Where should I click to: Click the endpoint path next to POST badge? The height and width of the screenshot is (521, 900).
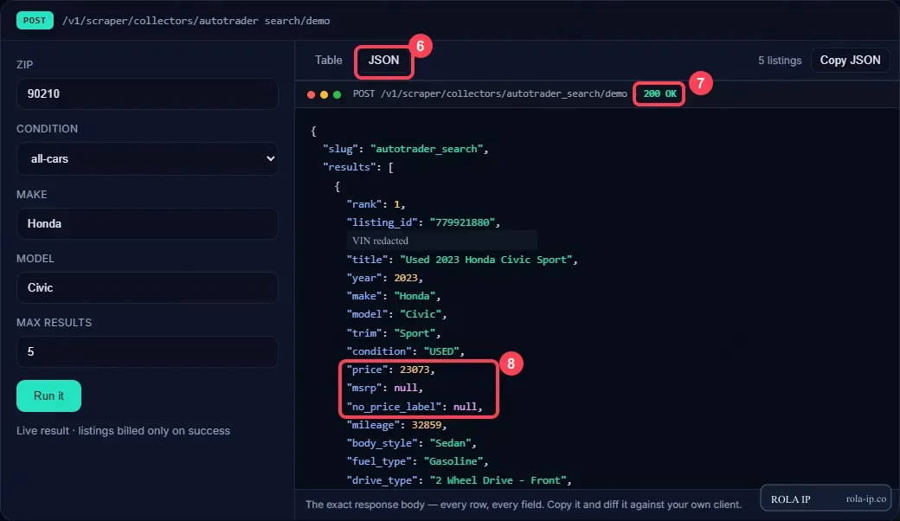(x=196, y=21)
